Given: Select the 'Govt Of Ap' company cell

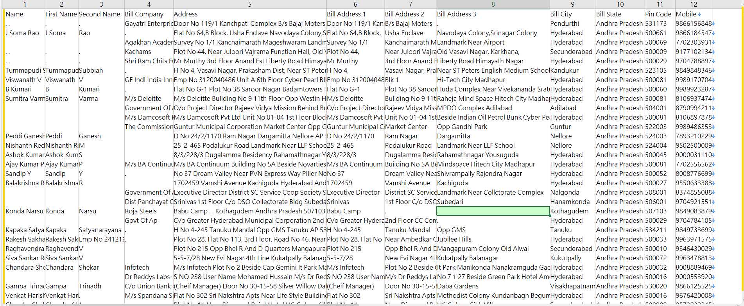Looking at the screenshot, I should coord(149,220).
